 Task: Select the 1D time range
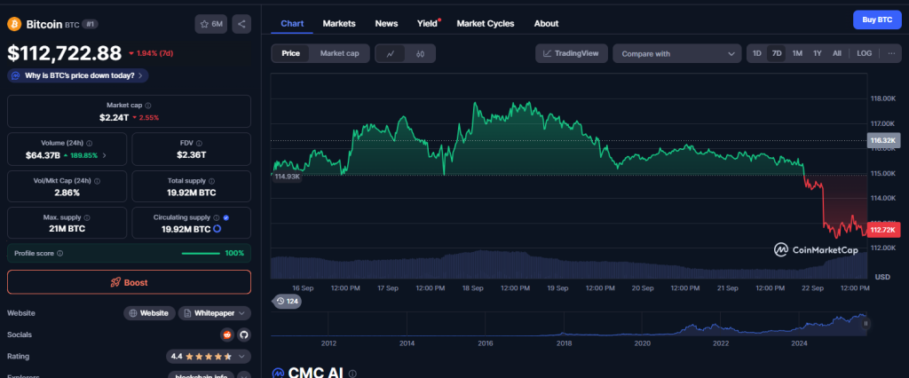pos(757,53)
